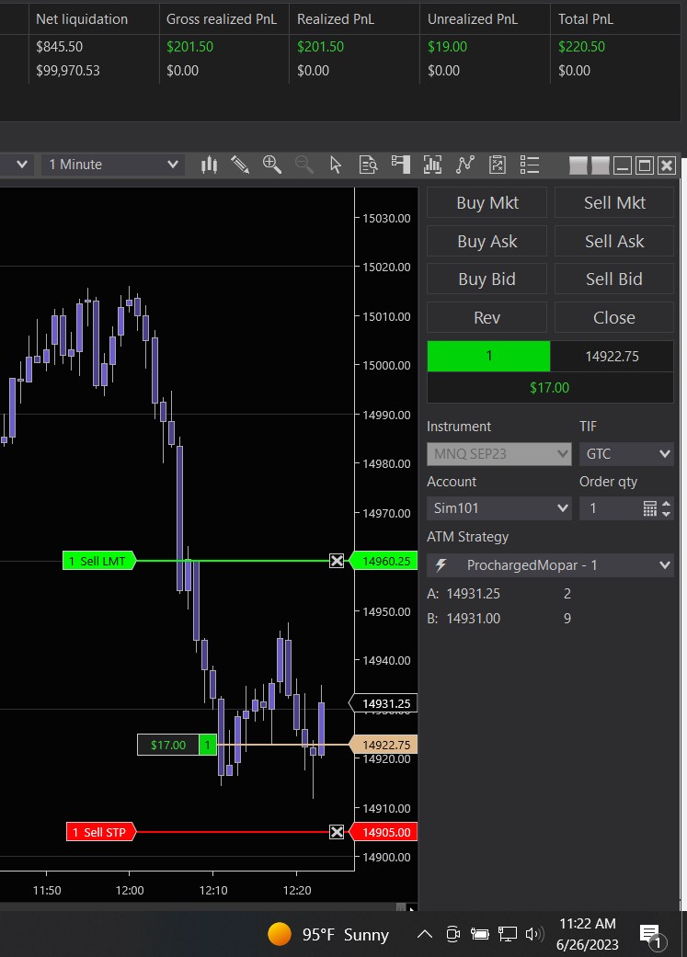Expand the instrument selector left of 1 Minute
This screenshot has width=687, height=957.
22,165
